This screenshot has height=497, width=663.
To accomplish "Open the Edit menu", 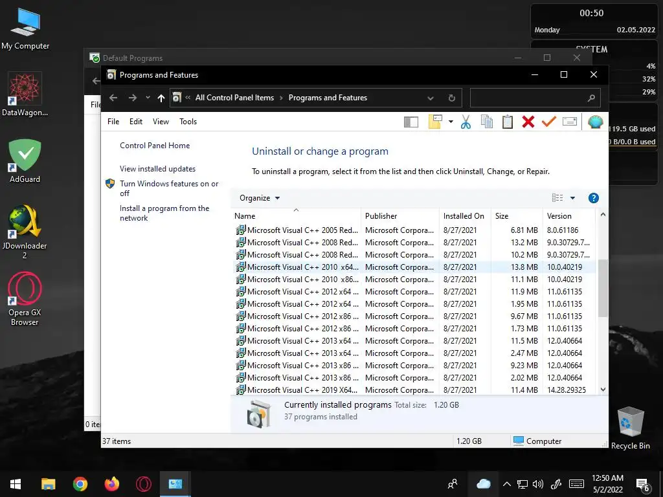I will (x=136, y=122).
